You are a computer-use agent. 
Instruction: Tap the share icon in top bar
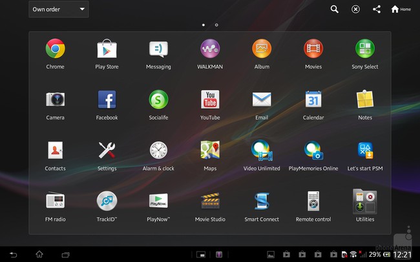377,10
